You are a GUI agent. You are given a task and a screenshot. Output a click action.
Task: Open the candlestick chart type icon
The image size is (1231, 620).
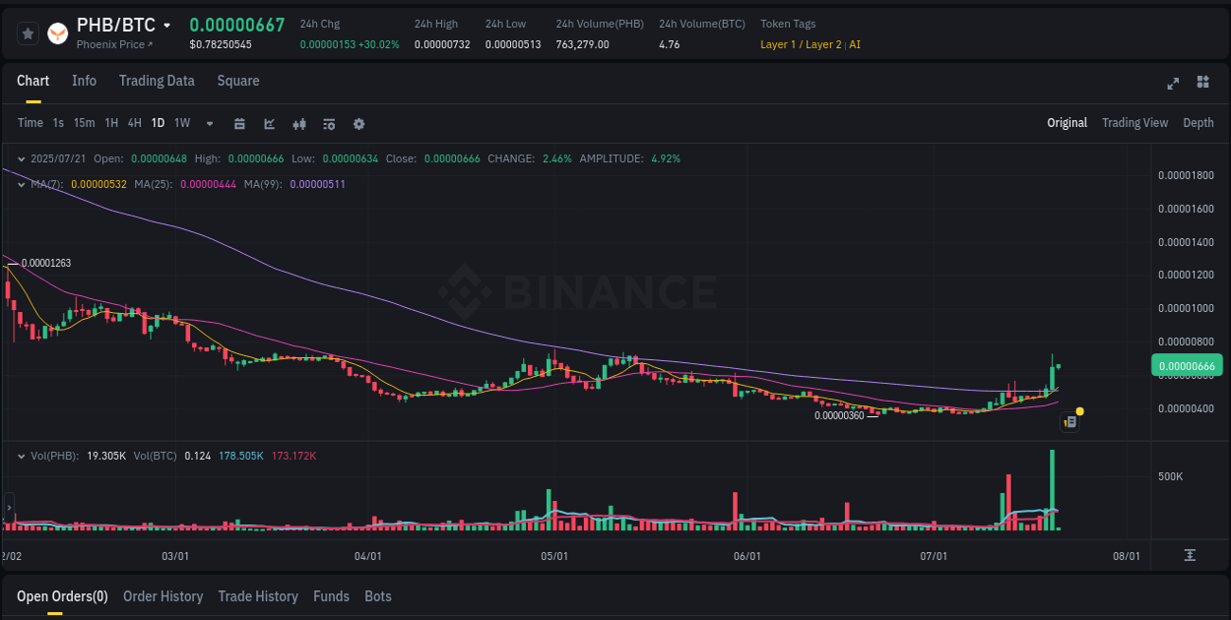(299, 124)
